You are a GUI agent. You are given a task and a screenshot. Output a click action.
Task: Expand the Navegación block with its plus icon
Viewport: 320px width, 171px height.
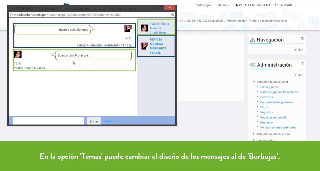302,38
